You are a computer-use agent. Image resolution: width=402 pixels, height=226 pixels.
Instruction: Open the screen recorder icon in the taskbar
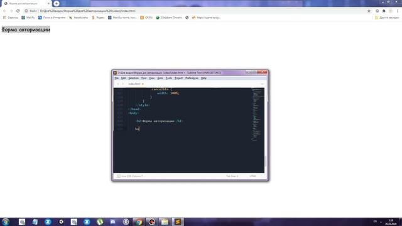(151, 222)
